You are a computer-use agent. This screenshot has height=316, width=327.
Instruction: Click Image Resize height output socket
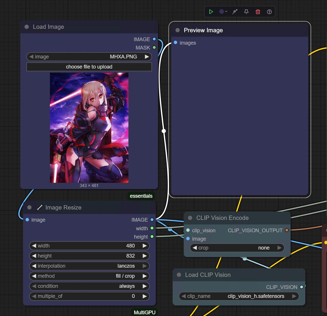(152, 237)
